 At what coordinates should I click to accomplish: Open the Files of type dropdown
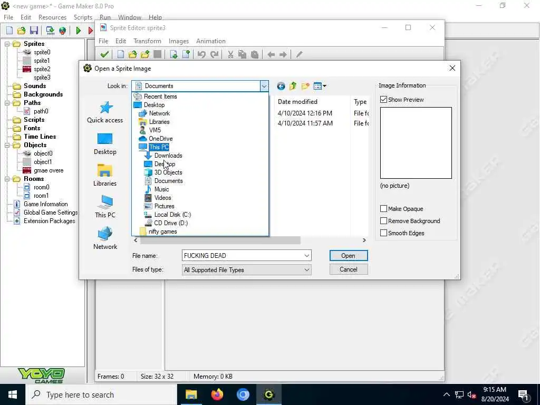(247, 269)
